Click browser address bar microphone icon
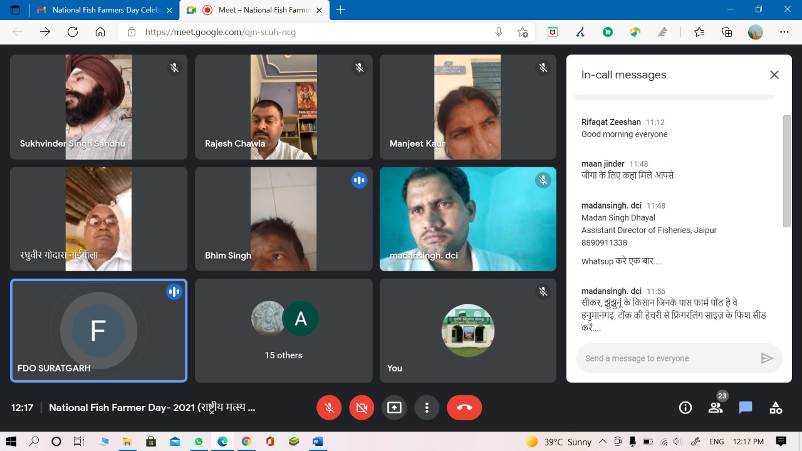 (499, 32)
